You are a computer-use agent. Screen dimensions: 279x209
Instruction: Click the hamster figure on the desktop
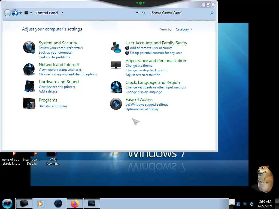[265, 179]
